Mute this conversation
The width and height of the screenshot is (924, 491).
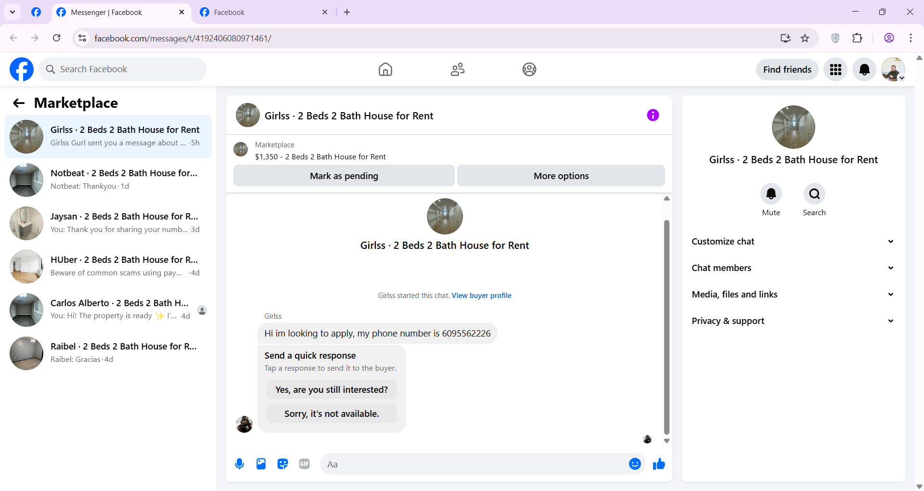771,194
